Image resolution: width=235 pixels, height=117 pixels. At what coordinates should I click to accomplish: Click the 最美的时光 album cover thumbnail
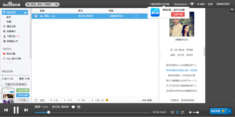[x=182, y=24]
